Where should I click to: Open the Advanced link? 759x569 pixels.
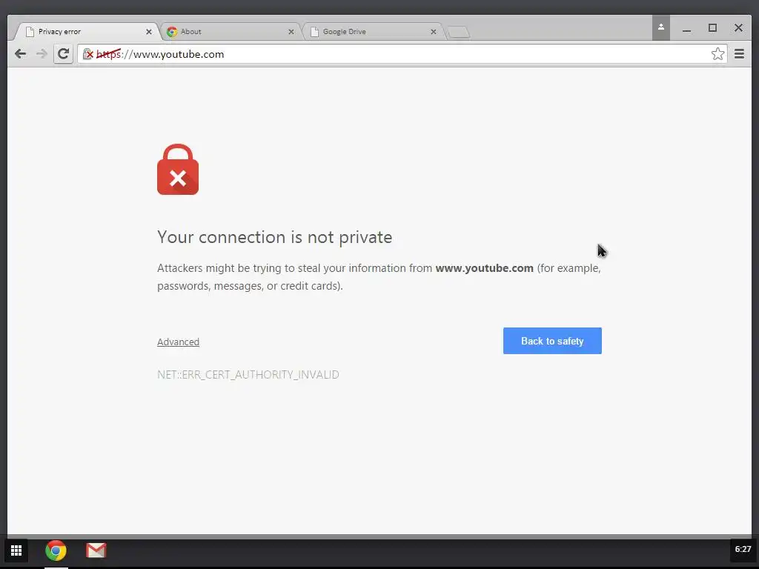point(178,342)
